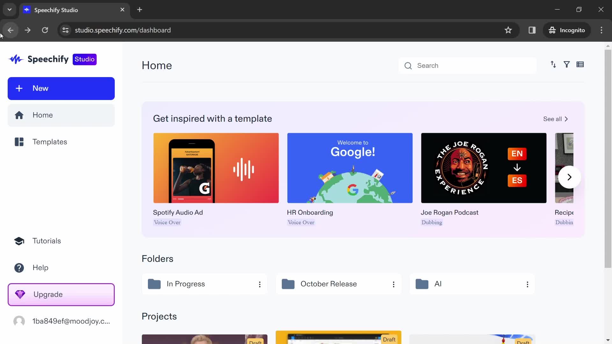Screen dimensions: 612x344
Task: Toggle next template in carousel
Action: 570,177
